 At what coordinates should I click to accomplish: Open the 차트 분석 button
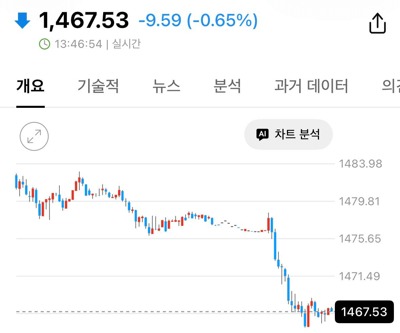(x=288, y=134)
